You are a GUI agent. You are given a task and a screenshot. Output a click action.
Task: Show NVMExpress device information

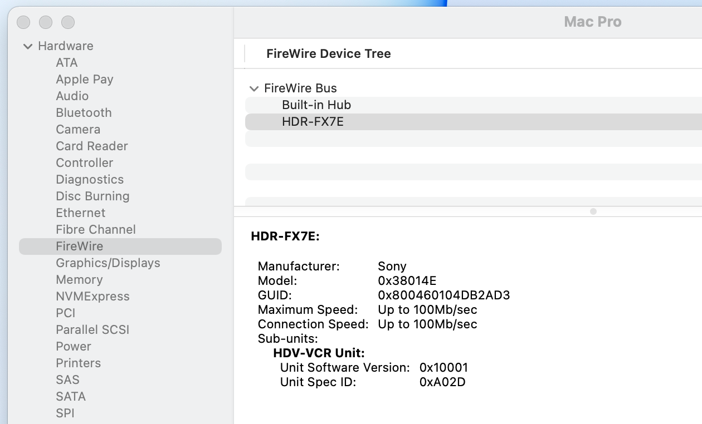click(92, 297)
